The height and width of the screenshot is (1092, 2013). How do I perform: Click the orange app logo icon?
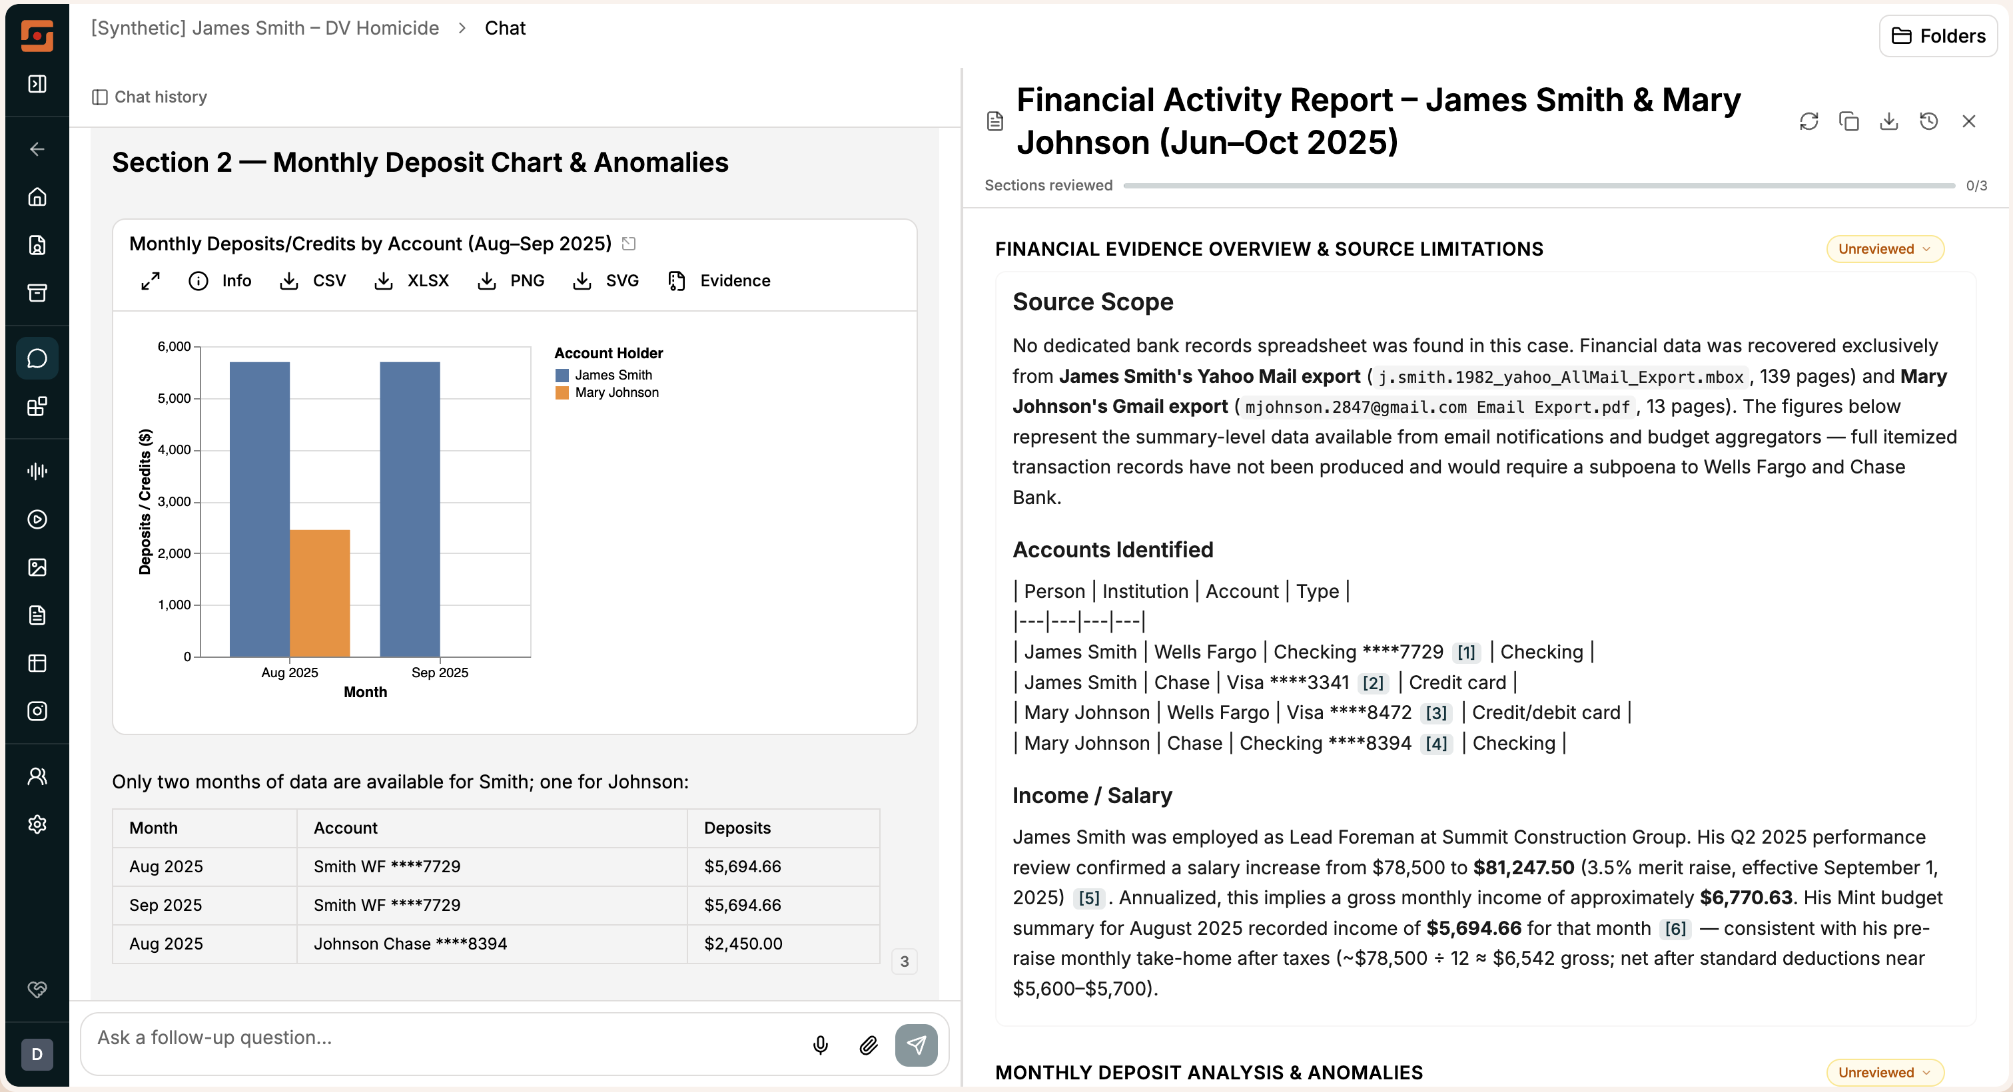click(37, 36)
